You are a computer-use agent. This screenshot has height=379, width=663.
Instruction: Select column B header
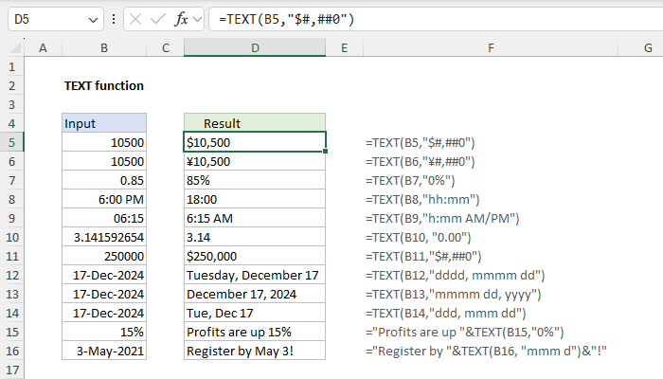(104, 47)
